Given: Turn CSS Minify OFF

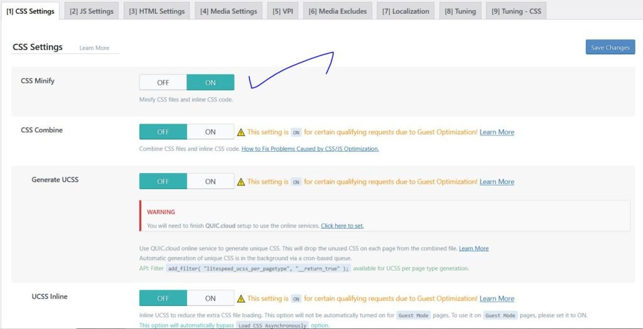Looking at the screenshot, I should (163, 82).
